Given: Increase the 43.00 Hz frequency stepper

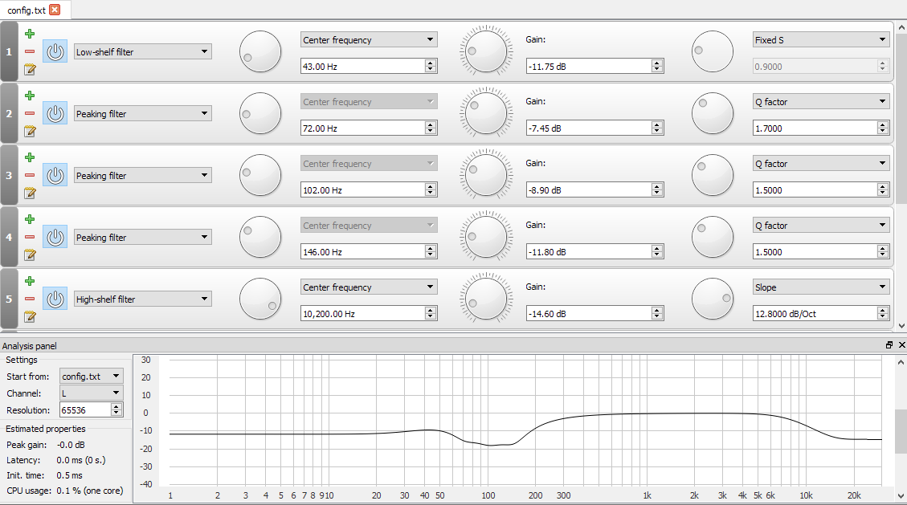Looking at the screenshot, I should (431, 63).
